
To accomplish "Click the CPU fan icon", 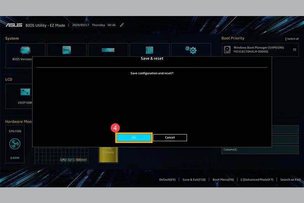I will pyautogui.click(x=15, y=144).
